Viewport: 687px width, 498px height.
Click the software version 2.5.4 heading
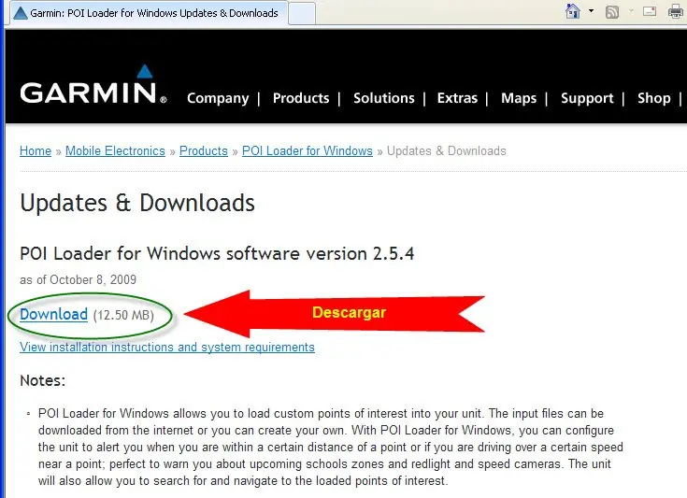point(217,253)
